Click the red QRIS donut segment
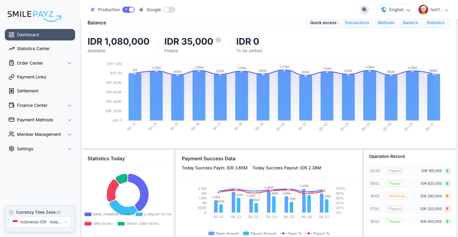 111,191
